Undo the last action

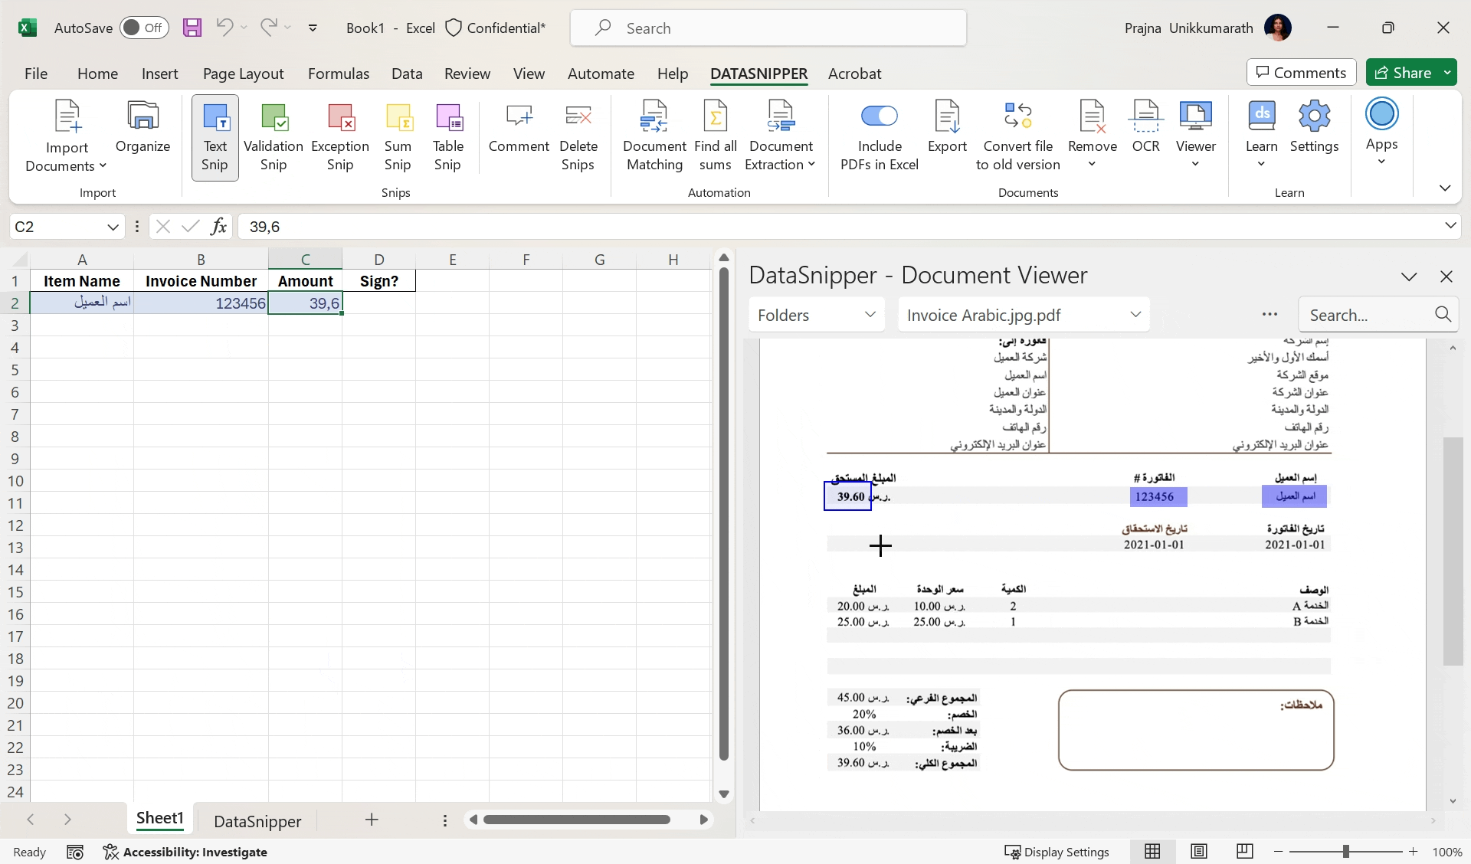pyautogui.click(x=224, y=28)
